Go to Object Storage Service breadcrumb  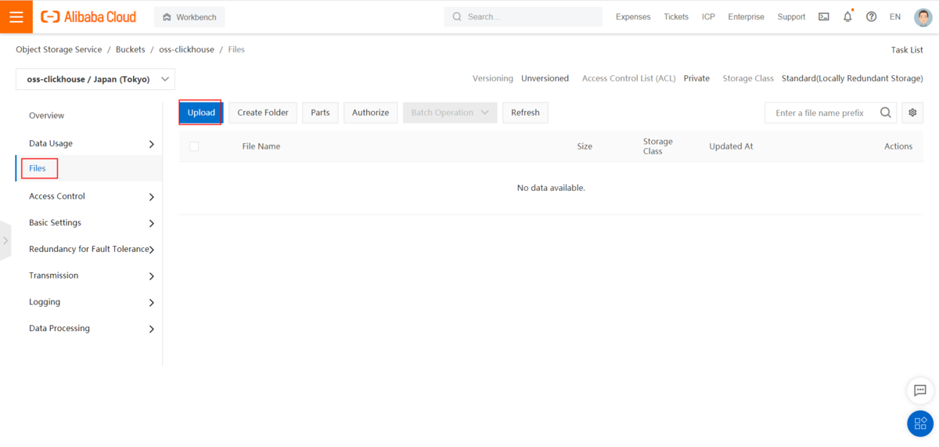pos(59,49)
